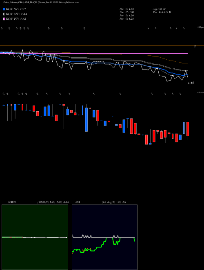Click the '<Tops' marker label
The height and width of the screenshot is (270, 204).
click(x=201, y=27)
